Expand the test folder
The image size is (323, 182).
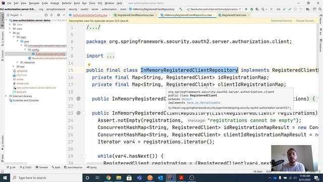pos(14,67)
